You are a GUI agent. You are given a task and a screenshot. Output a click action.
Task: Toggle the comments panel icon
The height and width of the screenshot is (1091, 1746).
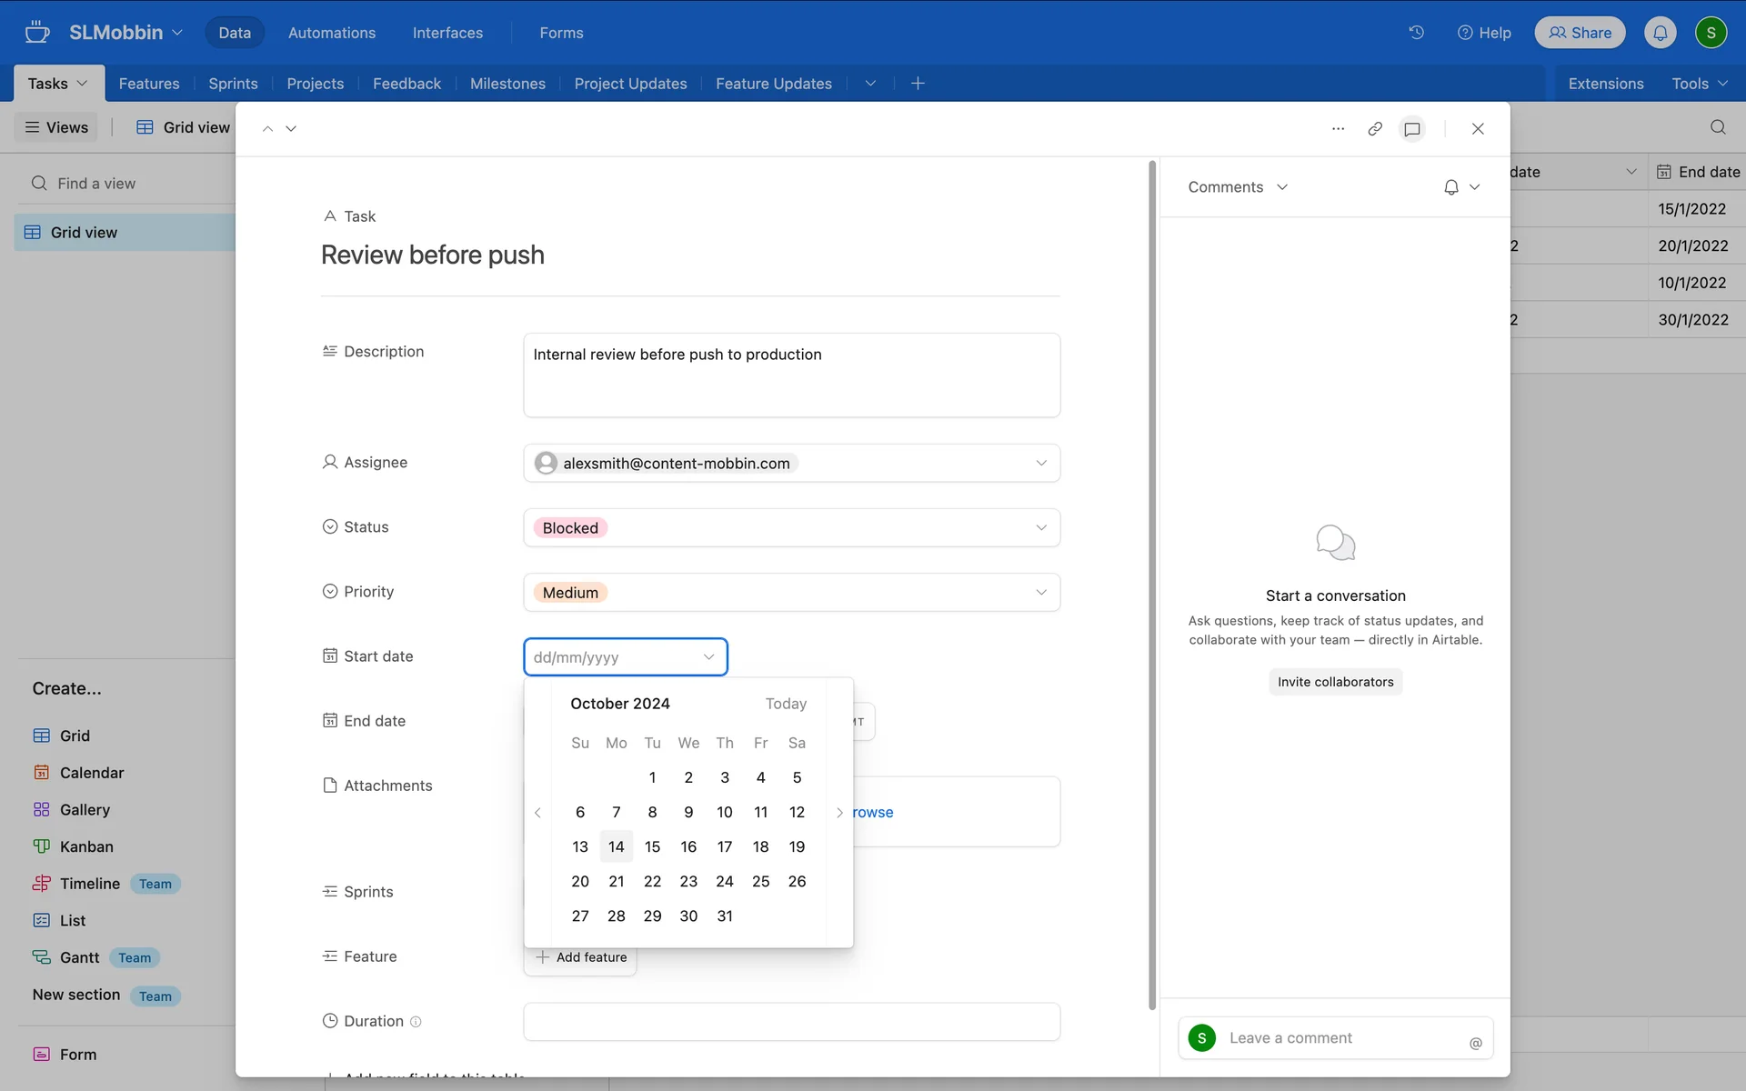click(x=1411, y=128)
